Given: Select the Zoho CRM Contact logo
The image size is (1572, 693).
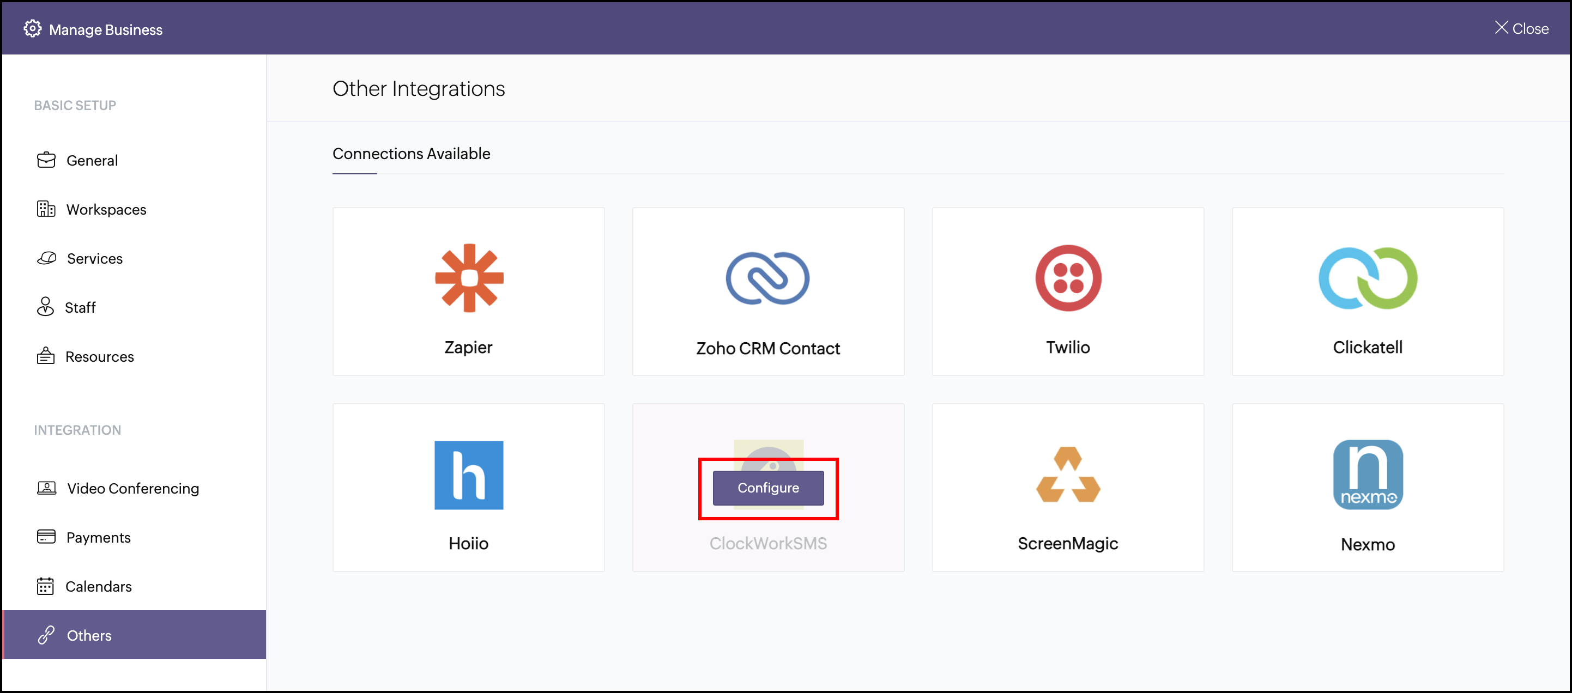Looking at the screenshot, I should click(x=767, y=278).
